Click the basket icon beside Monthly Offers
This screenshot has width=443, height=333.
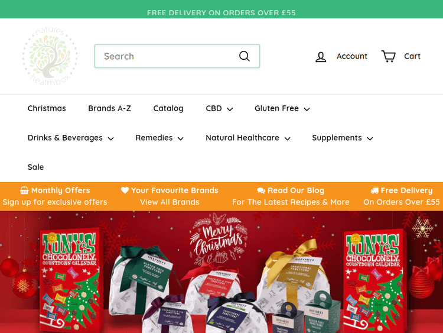pyautogui.click(x=24, y=190)
